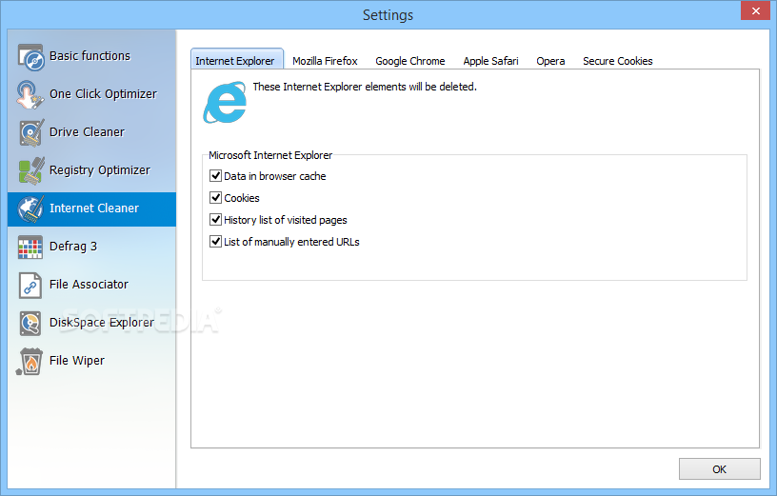Screen dimensions: 777x496
Task: Toggle List of manually entered URLs
Action: pyautogui.click(x=215, y=241)
